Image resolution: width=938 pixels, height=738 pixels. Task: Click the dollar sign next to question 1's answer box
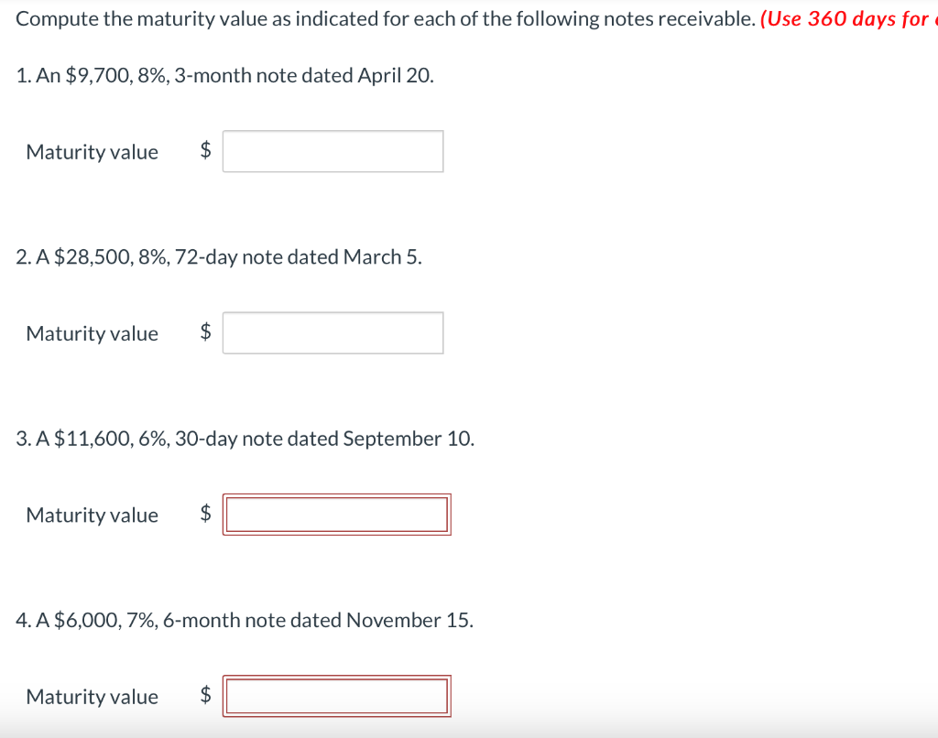205,151
